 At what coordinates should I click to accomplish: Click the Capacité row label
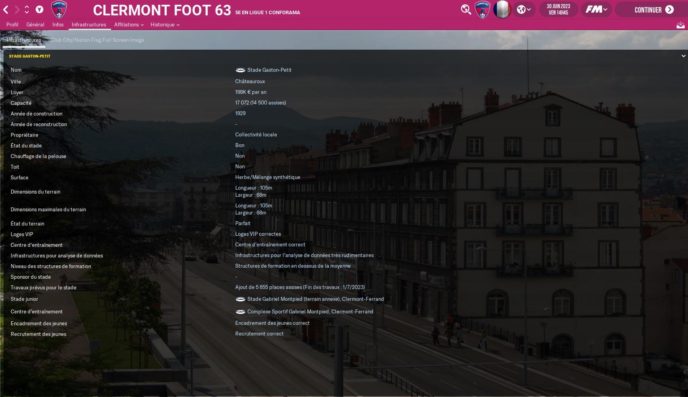[21, 103]
